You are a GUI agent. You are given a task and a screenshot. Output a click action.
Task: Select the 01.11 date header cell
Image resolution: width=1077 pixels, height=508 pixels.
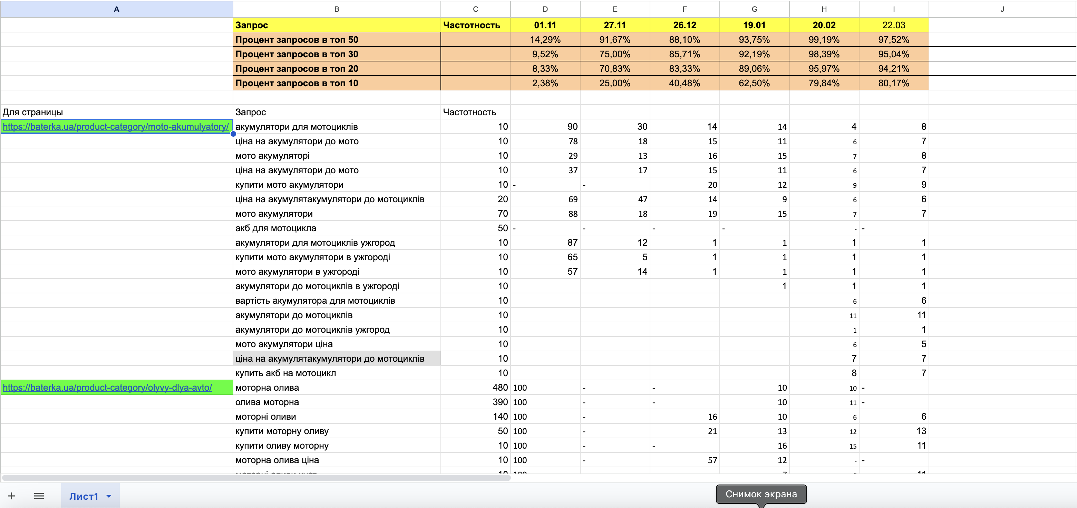(545, 25)
